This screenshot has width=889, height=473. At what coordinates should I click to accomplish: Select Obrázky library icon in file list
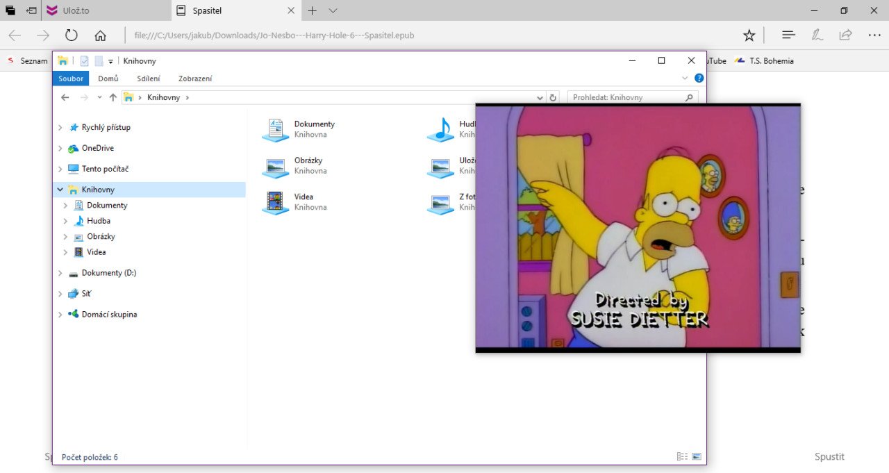tap(276, 166)
